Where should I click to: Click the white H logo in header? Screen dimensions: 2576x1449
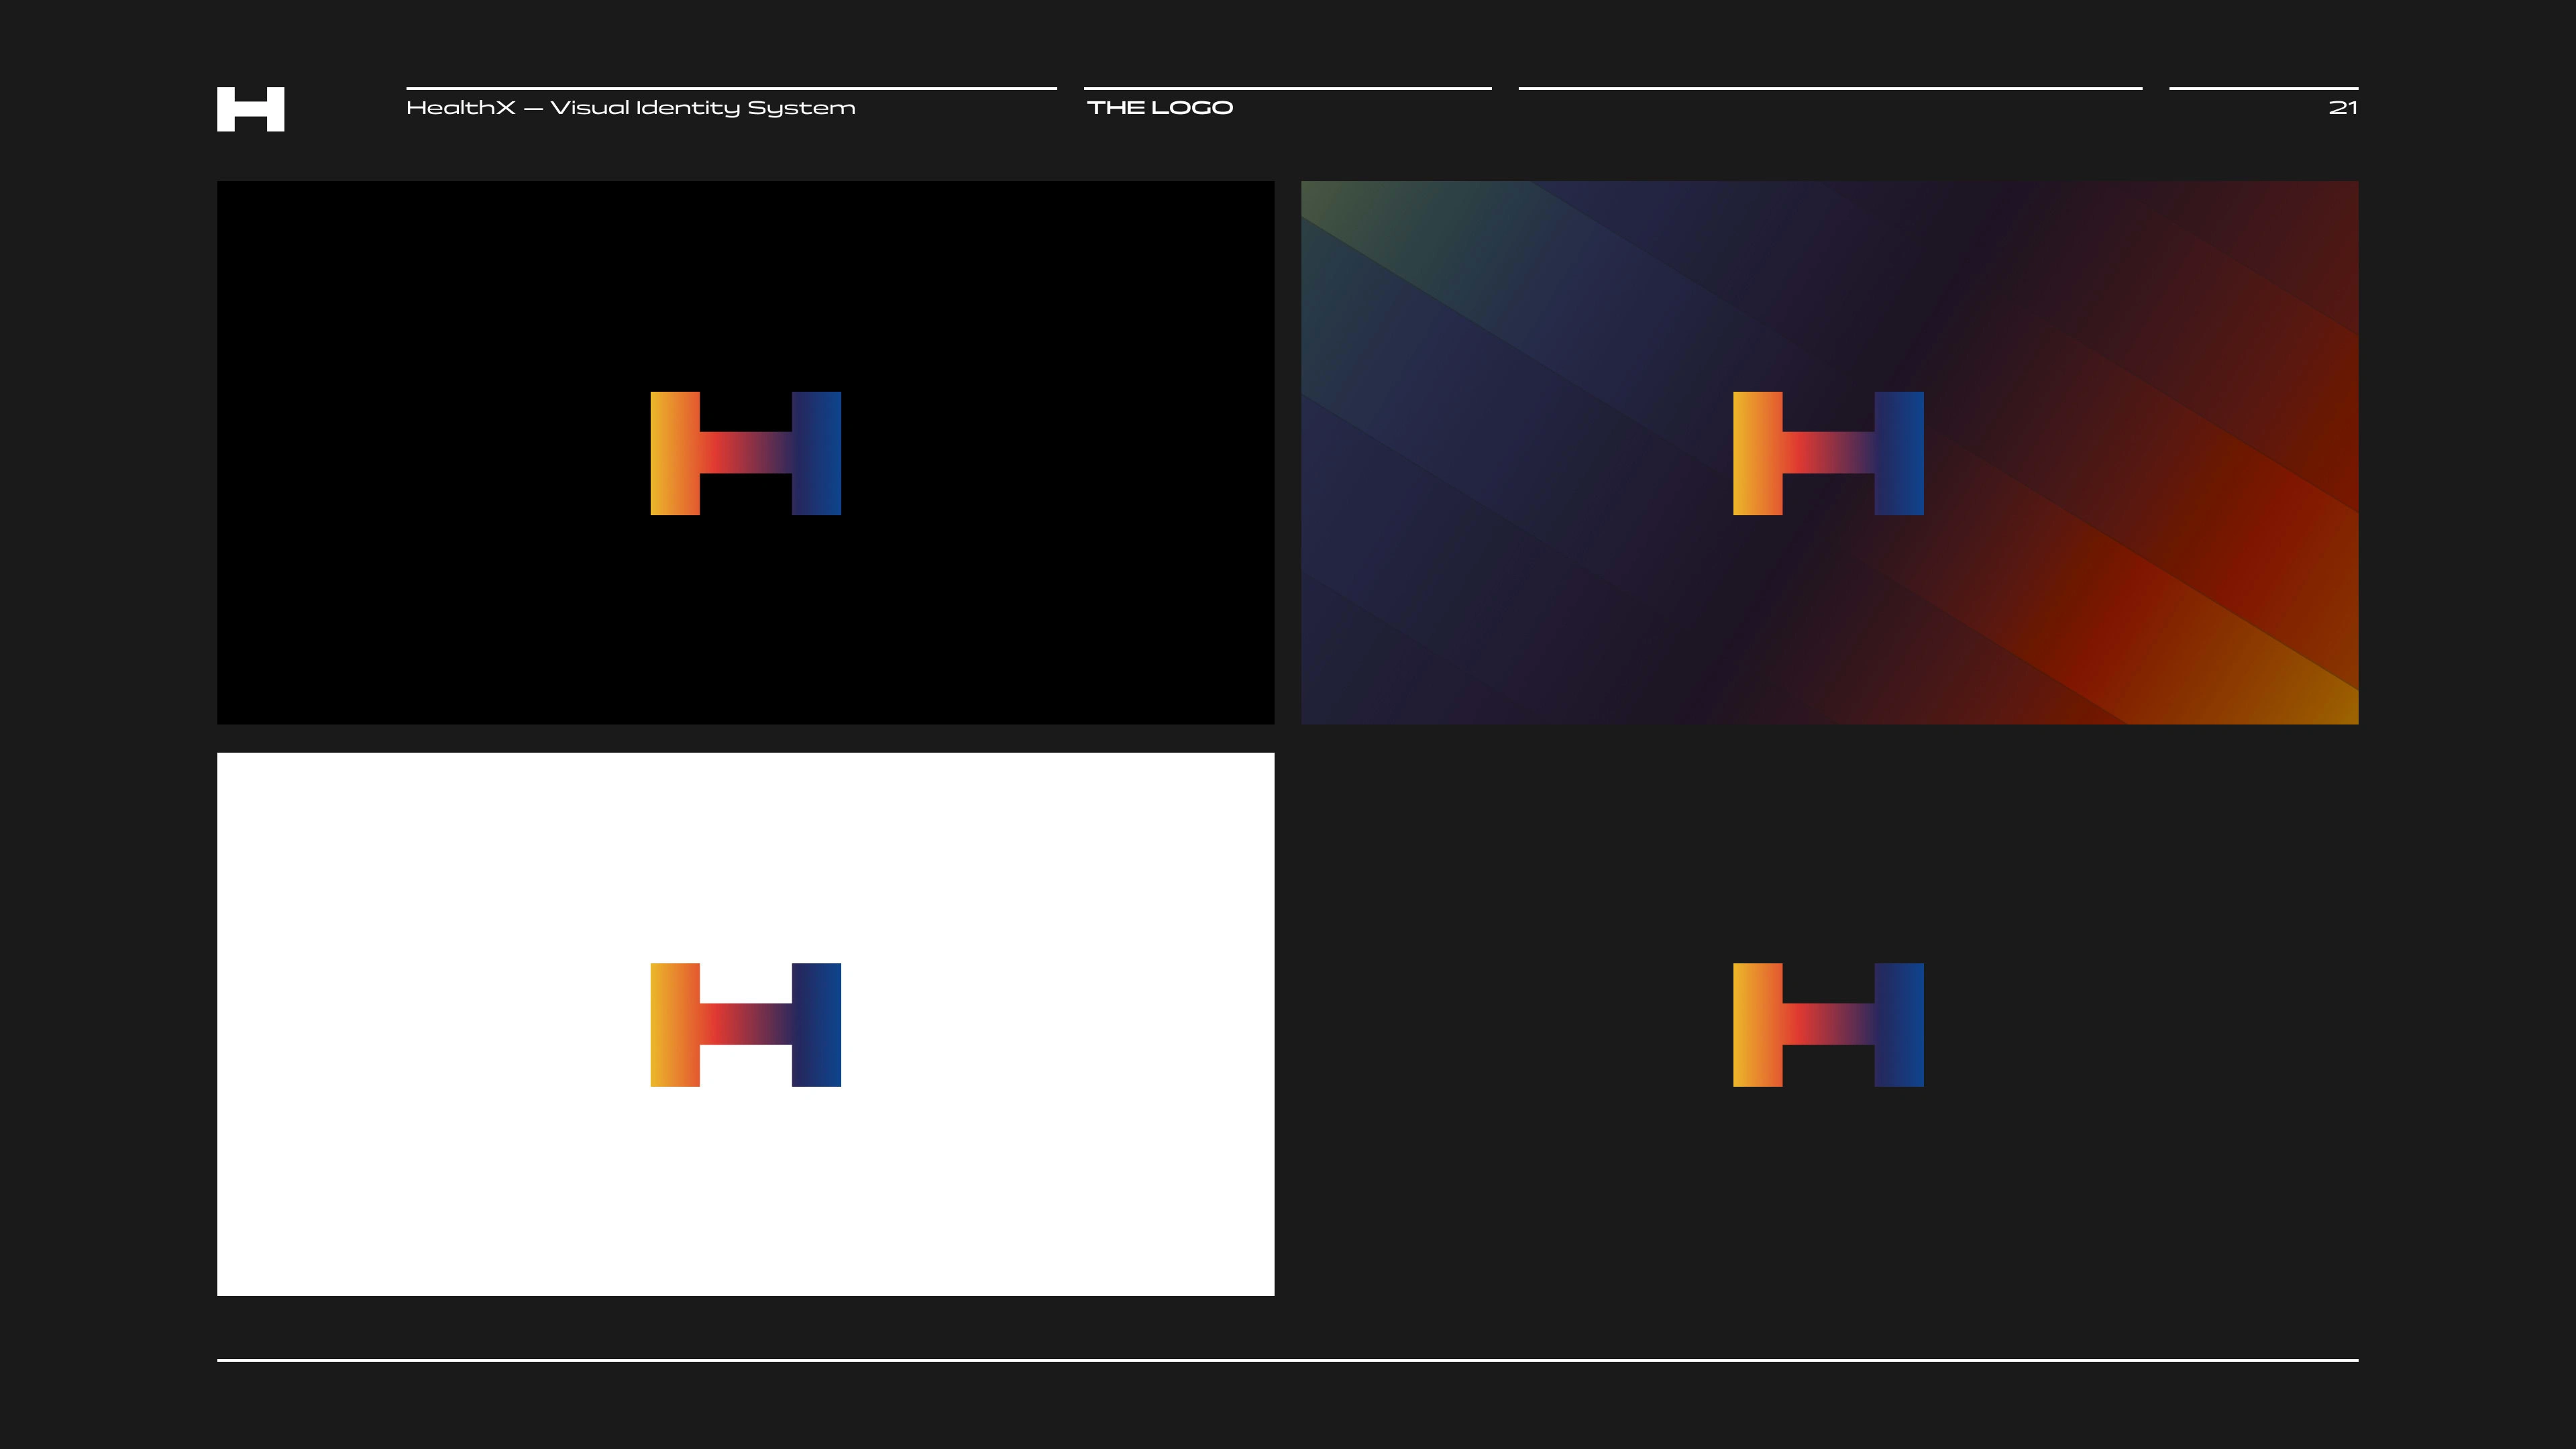(250, 109)
